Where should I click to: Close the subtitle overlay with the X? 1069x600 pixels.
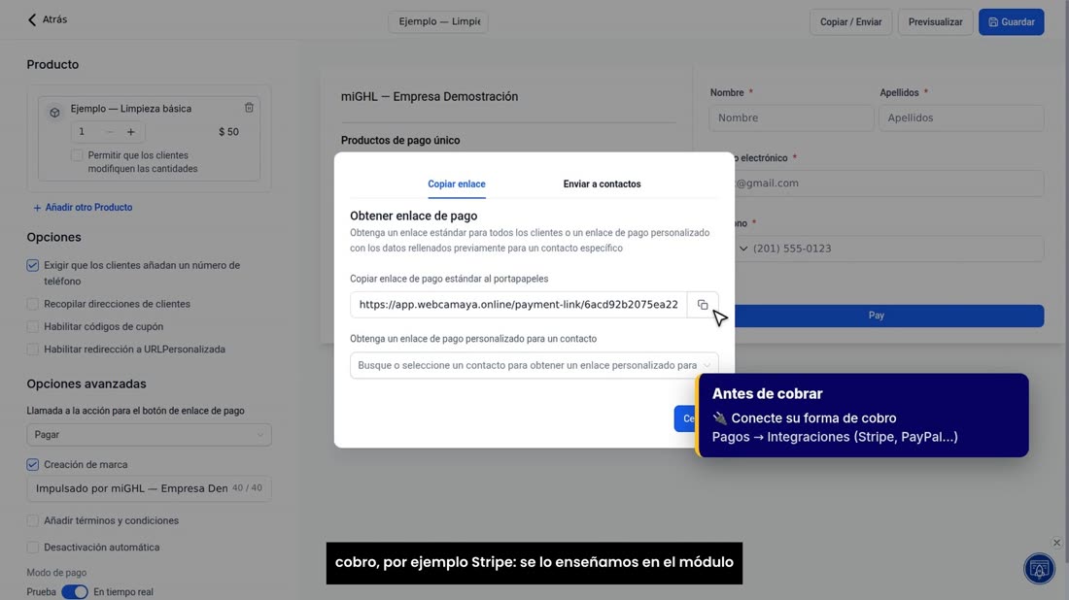[x=1056, y=543]
